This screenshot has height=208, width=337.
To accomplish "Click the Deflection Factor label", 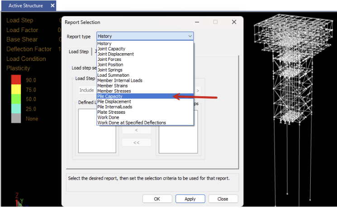I will click(x=29, y=49).
